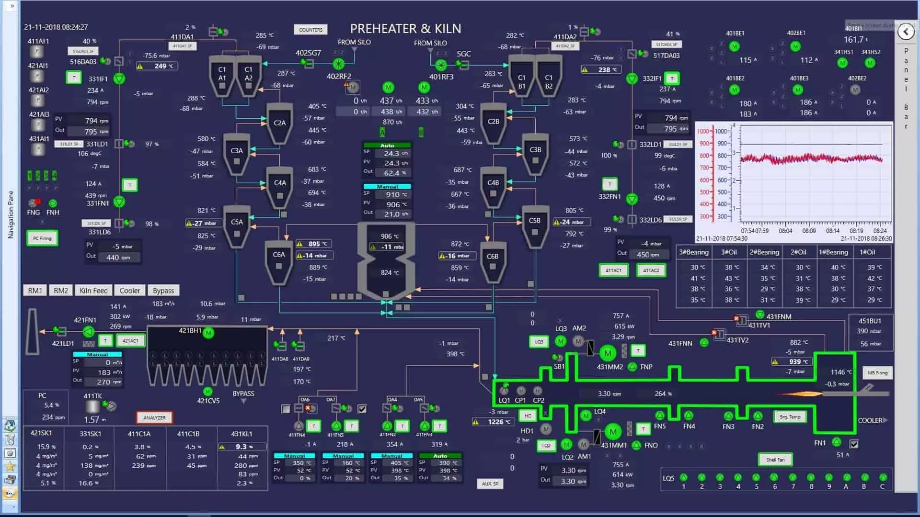This screenshot has height=517, width=920.
Task: Select the 402RF2 rotary feeder icon
Action: (339, 64)
